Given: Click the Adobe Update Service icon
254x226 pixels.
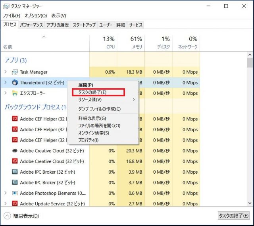Looking at the screenshot, I should pyautogui.click(x=15, y=204).
